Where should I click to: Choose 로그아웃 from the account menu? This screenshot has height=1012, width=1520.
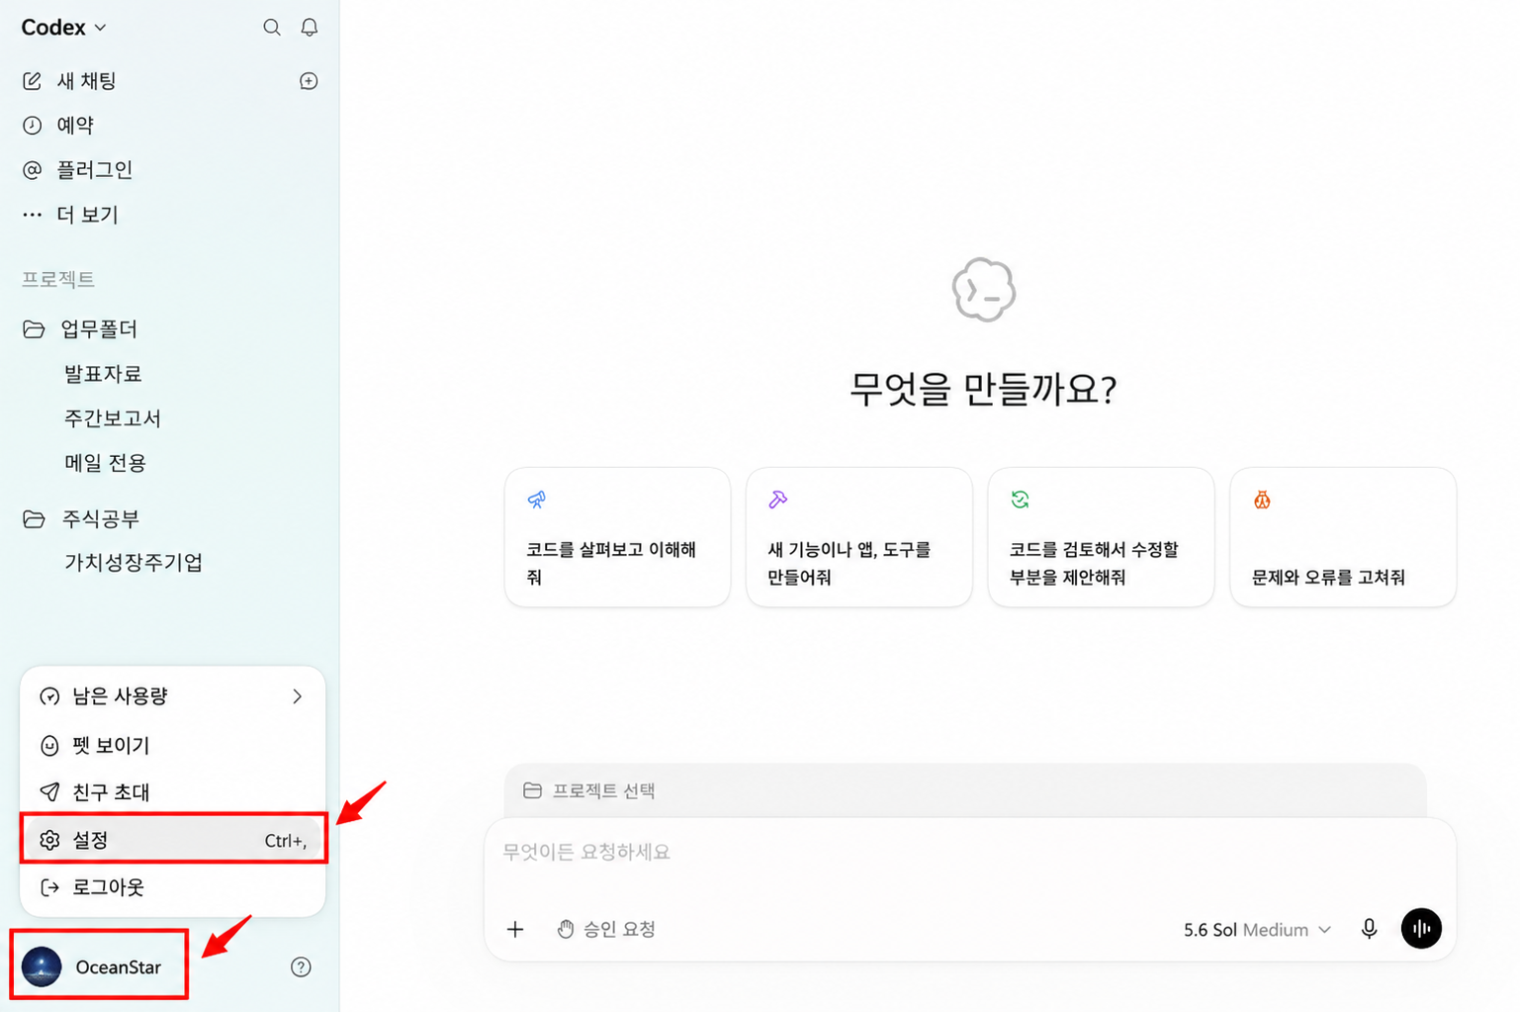[173, 887]
